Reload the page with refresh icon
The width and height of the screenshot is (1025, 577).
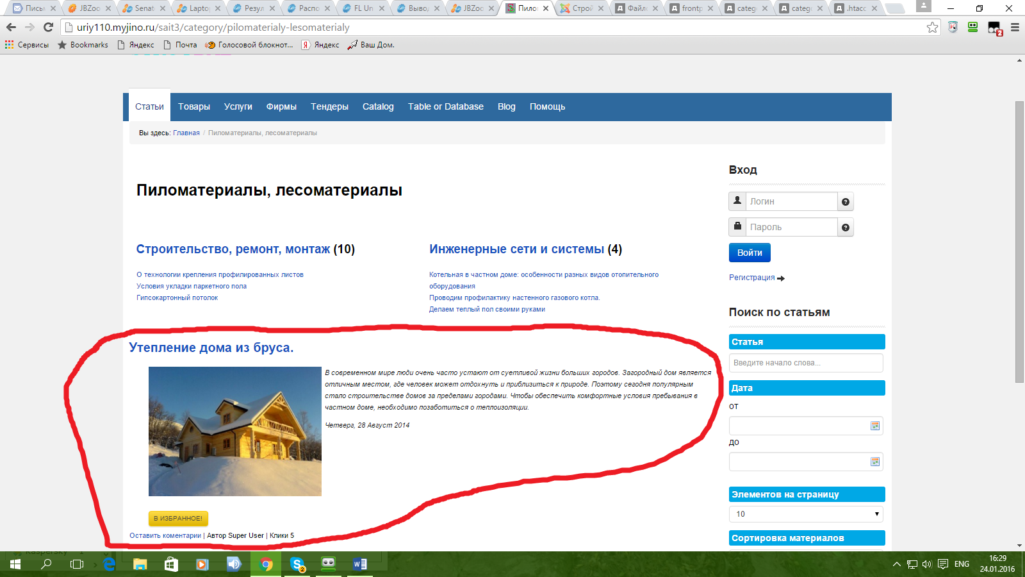pyautogui.click(x=48, y=27)
